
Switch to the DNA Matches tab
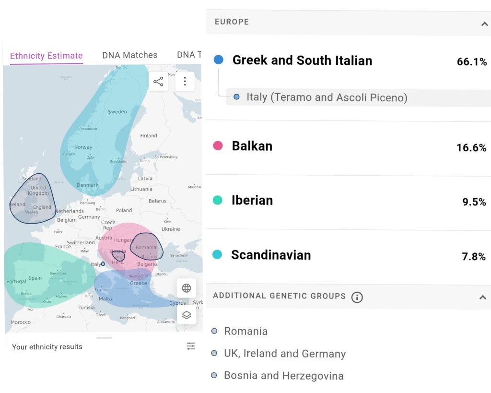[129, 55]
